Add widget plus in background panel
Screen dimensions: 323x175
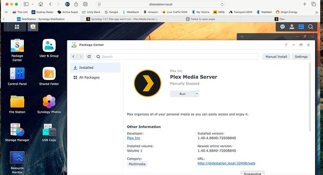coord(242,36)
